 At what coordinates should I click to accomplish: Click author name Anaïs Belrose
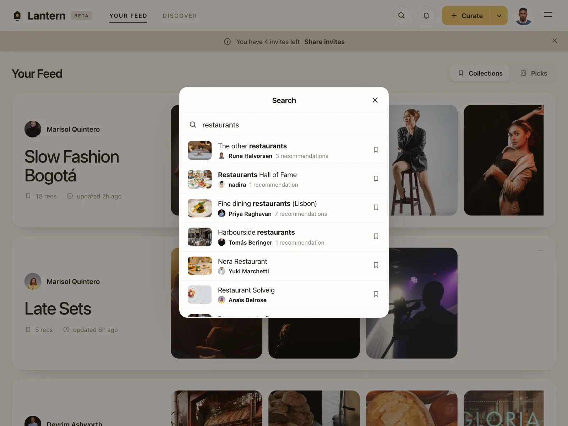point(247,300)
